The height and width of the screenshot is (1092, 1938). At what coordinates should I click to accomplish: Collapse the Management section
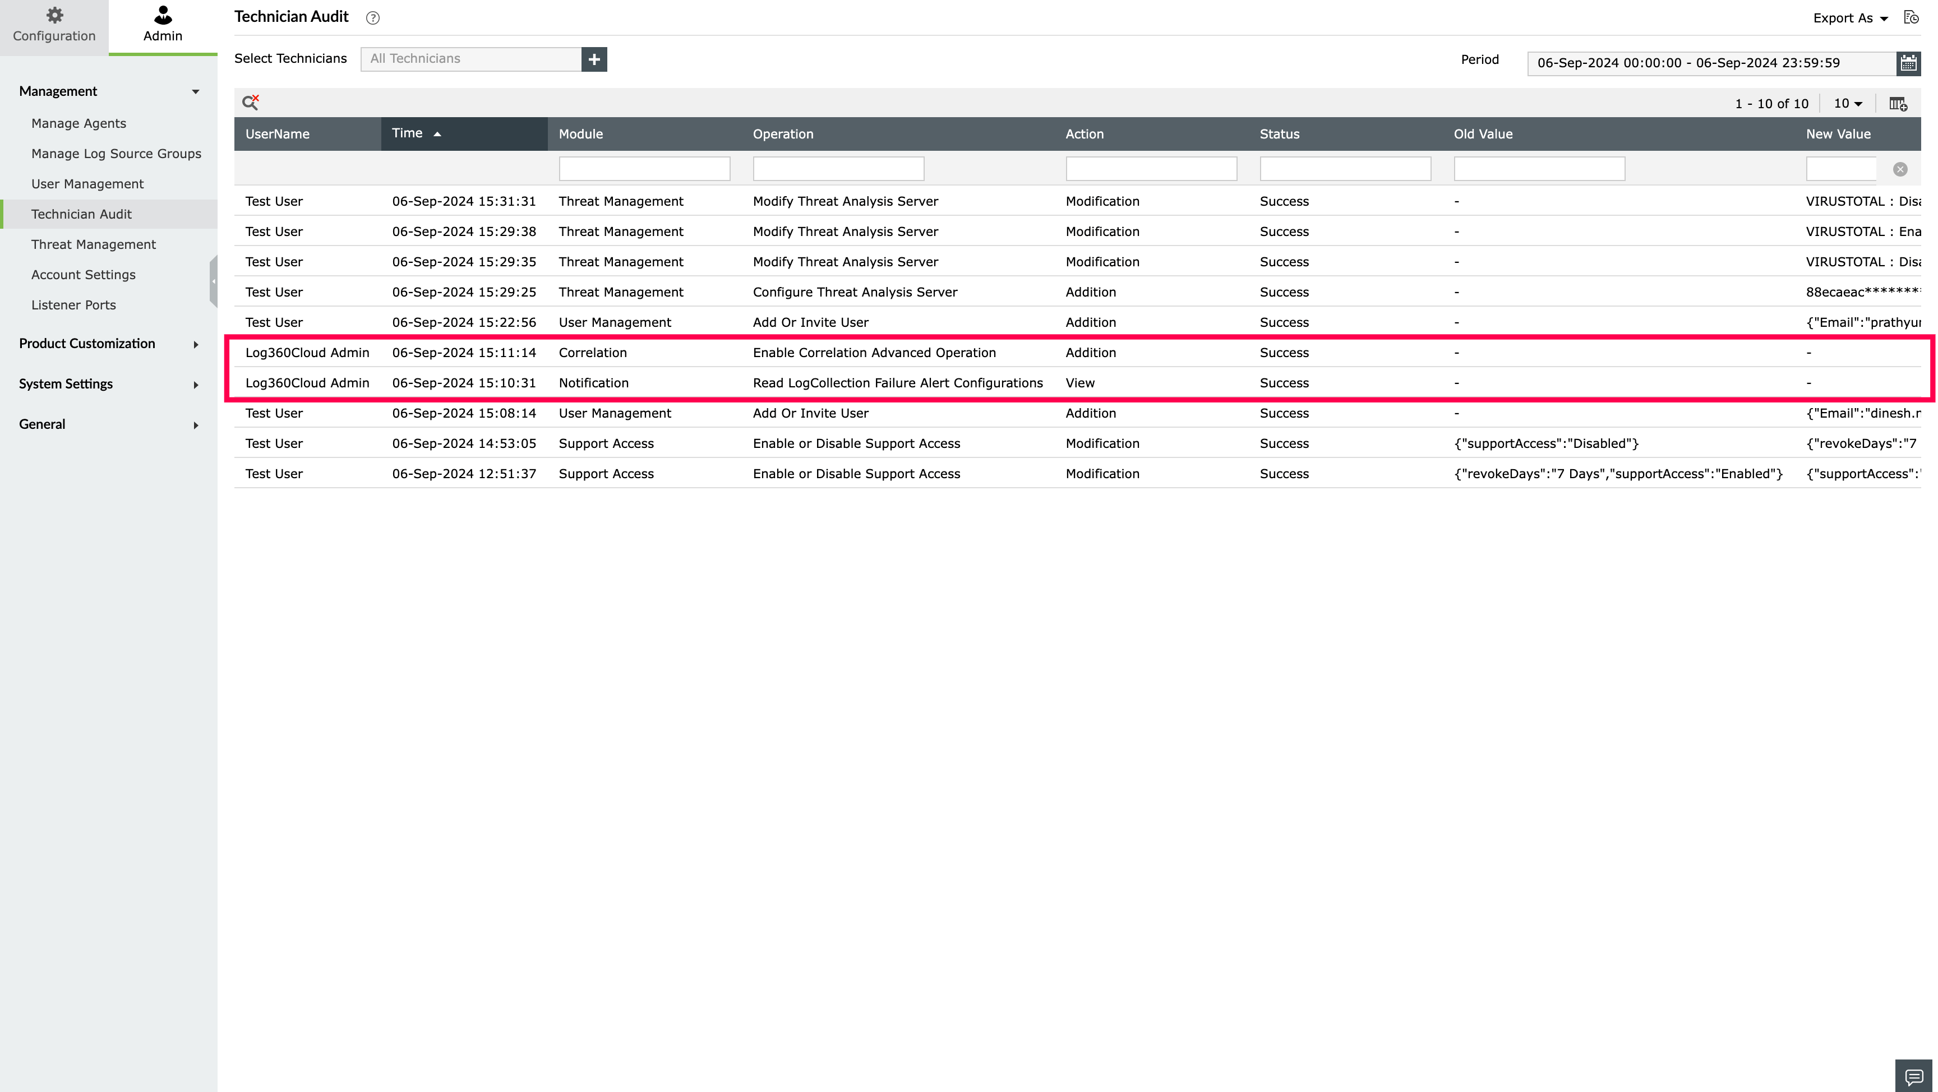(108, 91)
